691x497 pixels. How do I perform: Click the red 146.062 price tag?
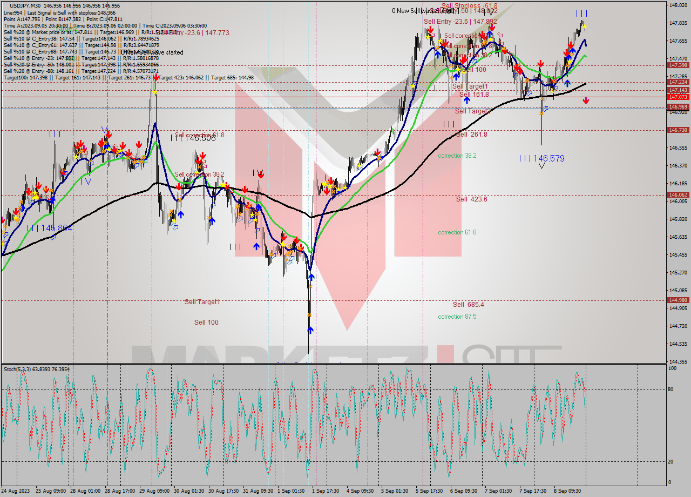click(x=678, y=195)
